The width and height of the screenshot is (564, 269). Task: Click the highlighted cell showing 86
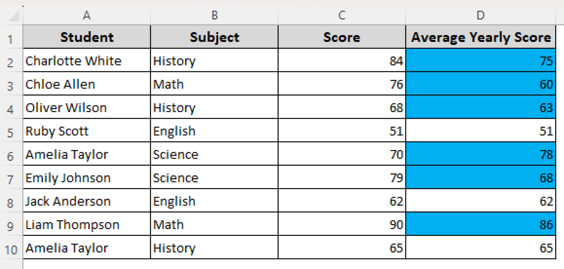click(x=481, y=225)
